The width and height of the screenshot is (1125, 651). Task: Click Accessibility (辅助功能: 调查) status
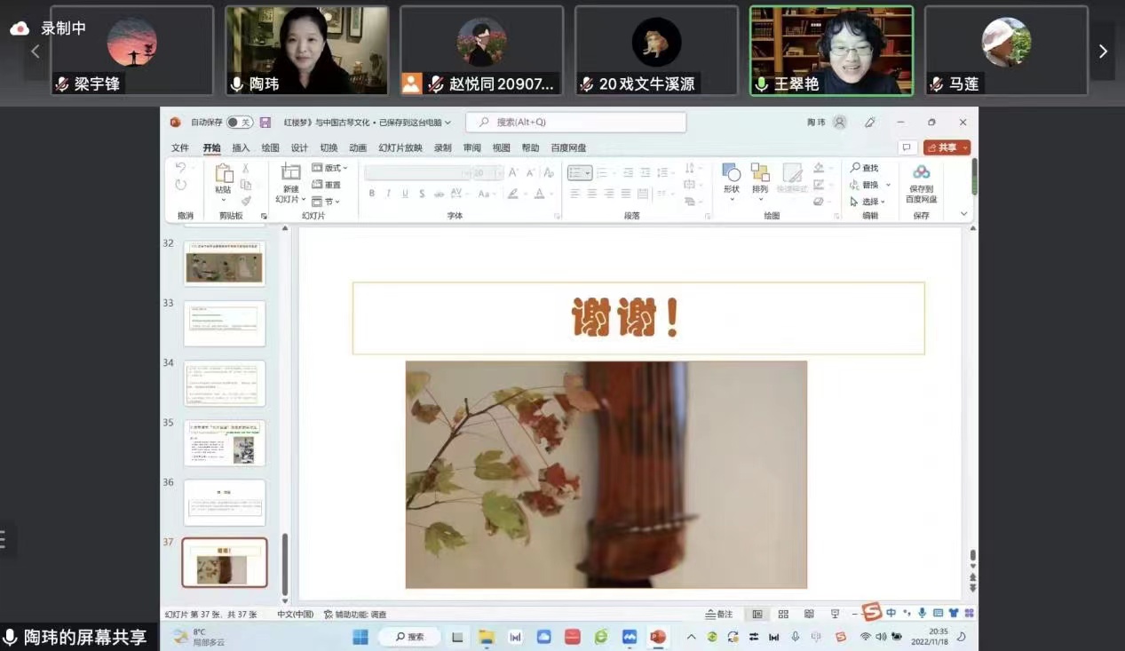click(x=355, y=614)
